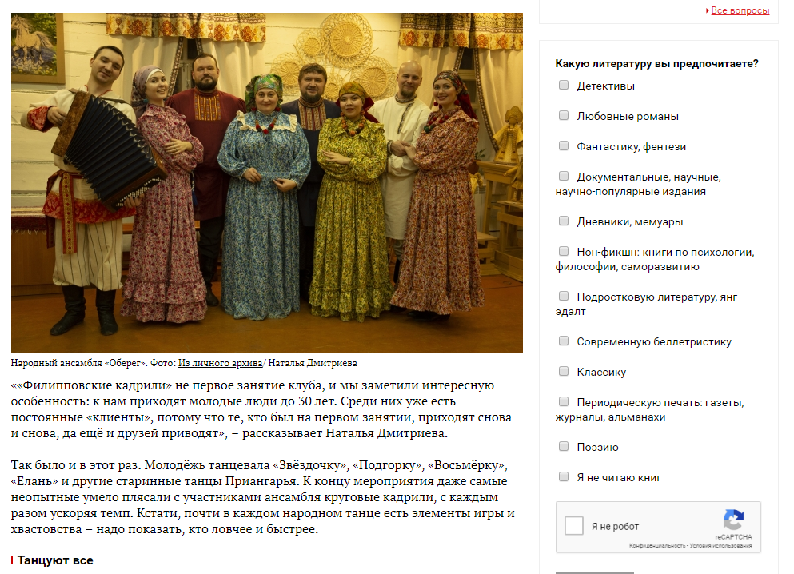
Task: Tick the 'Я не читаю книг' checkbox
Action: pyautogui.click(x=564, y=476)
